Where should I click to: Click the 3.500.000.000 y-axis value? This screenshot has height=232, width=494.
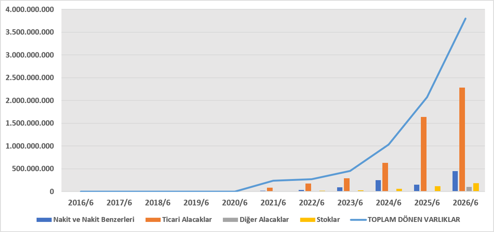[x=29, y=32]
